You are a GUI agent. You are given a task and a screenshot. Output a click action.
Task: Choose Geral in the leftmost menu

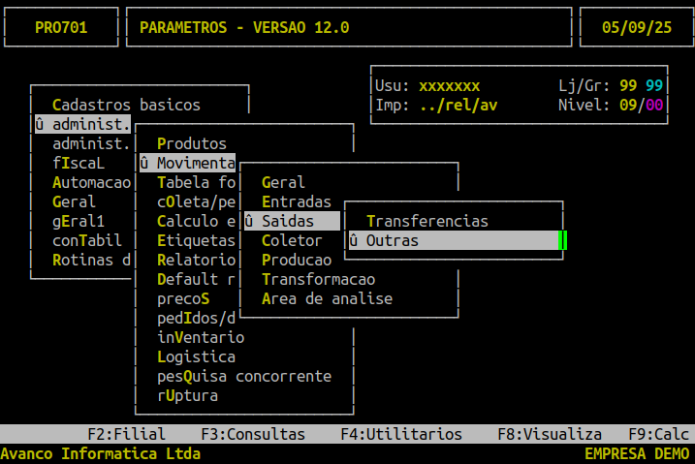point(74,201)
